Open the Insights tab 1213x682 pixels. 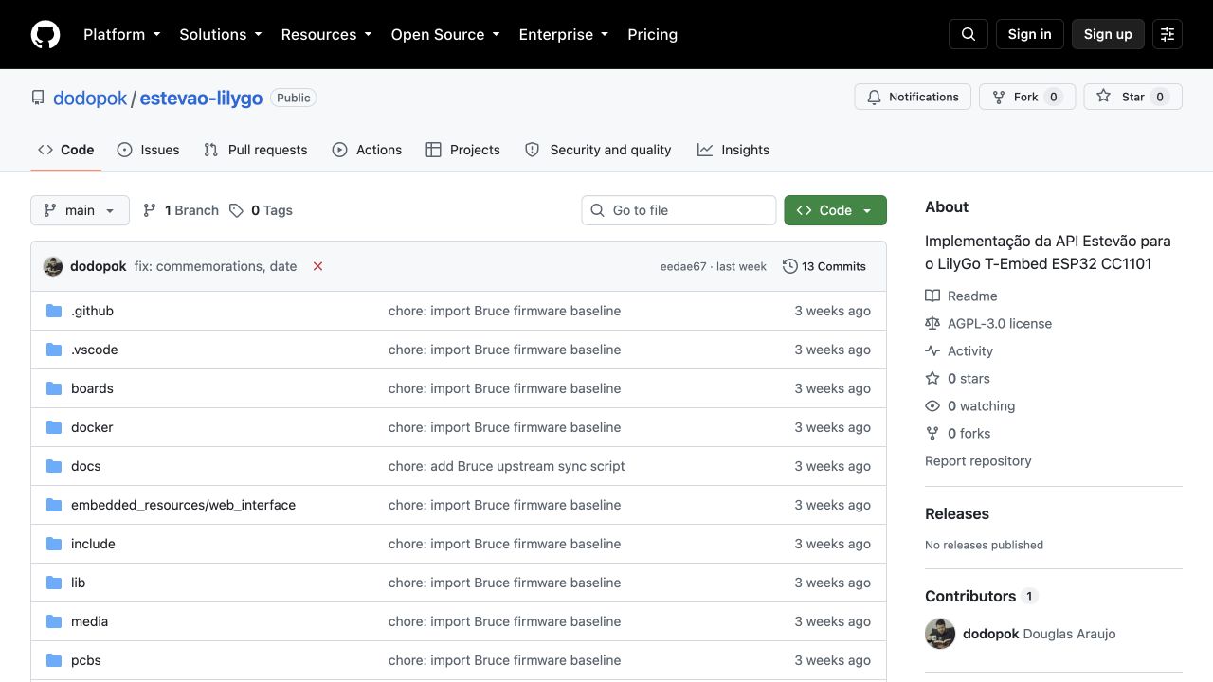[x=733, y=150]
